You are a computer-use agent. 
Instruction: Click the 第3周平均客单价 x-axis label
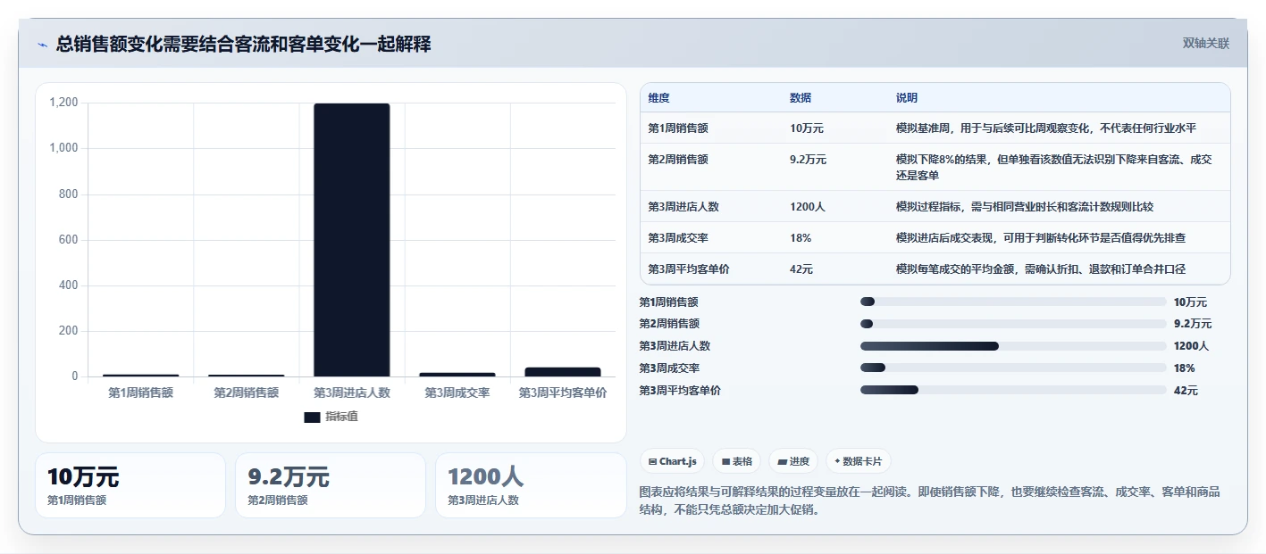563,393
